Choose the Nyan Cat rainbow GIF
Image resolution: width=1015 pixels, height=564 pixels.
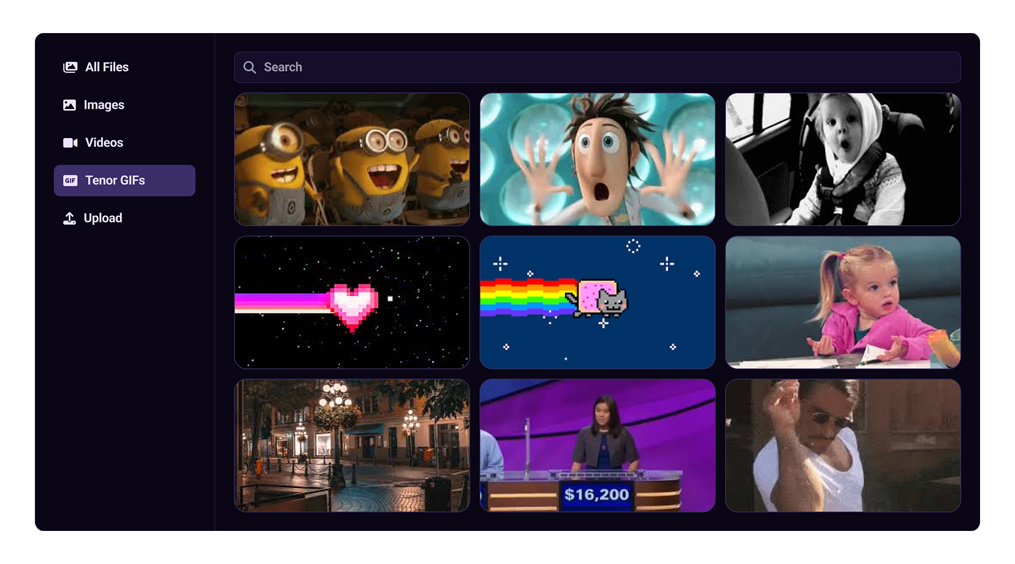tap(597, 303)
